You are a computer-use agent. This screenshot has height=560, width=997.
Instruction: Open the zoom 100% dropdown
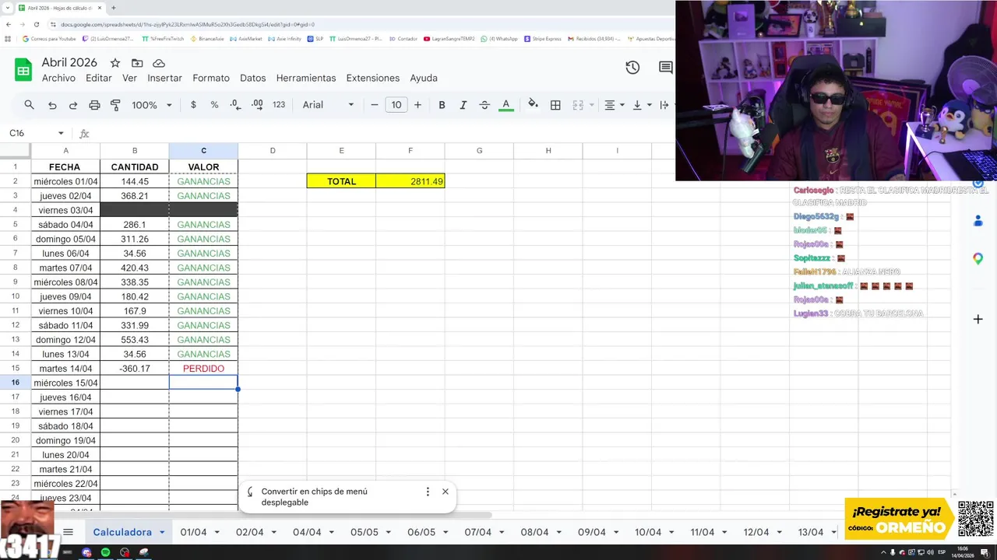coord(151,105)
